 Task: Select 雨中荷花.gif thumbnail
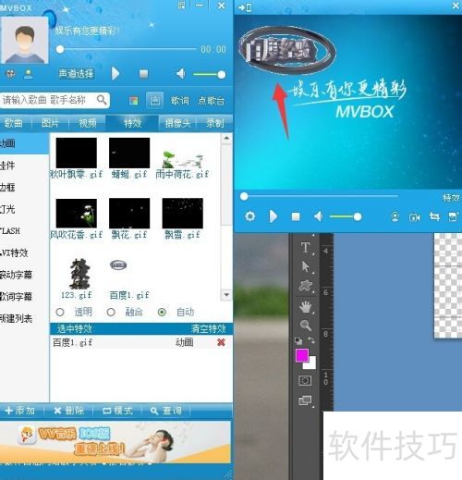coord(182,159)
